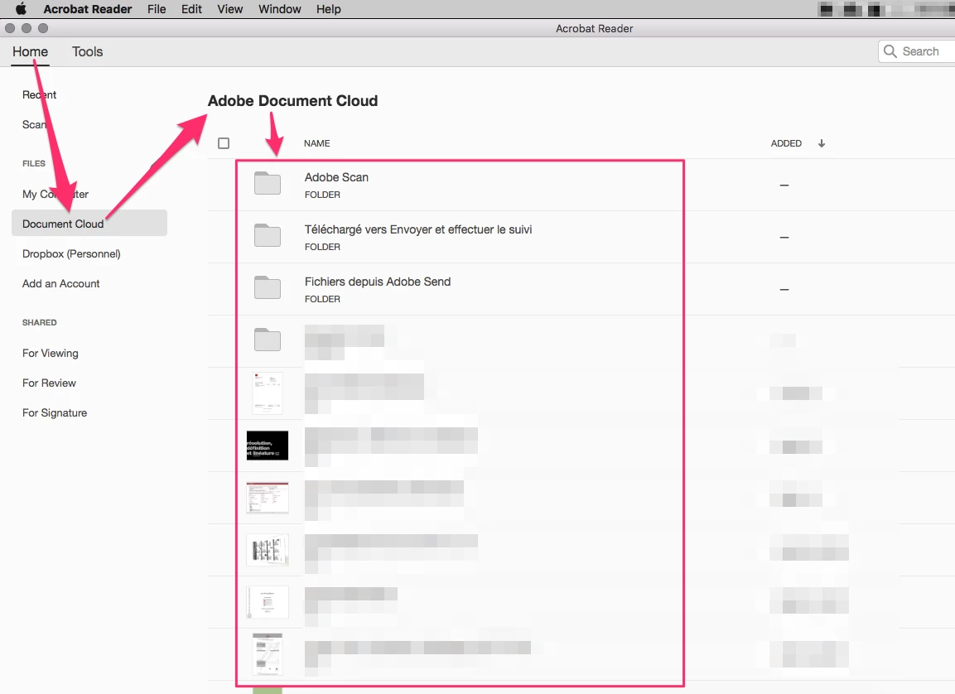
Task: Select My Computer in the sidebar
Action: pyautogui.click(x=55, y=194)
